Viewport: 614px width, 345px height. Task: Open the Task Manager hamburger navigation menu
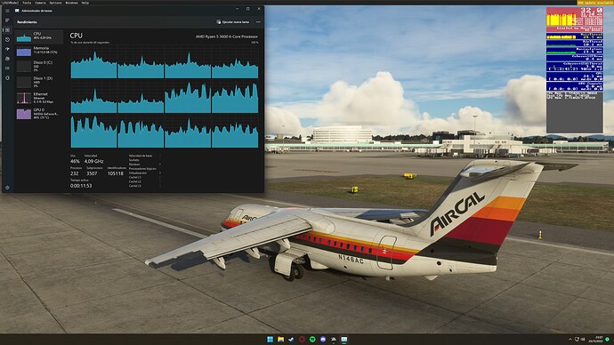coord(7,11)
